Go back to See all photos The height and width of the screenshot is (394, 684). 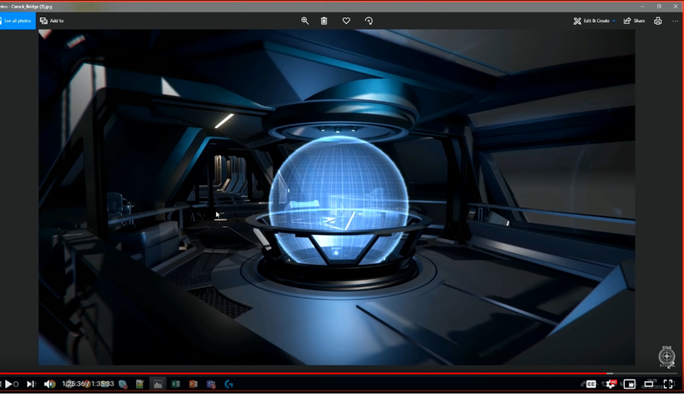[x=17, y=21]
